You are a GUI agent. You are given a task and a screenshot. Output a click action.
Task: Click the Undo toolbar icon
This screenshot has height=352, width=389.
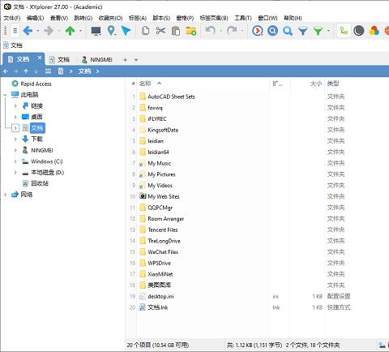coord(211,31)
